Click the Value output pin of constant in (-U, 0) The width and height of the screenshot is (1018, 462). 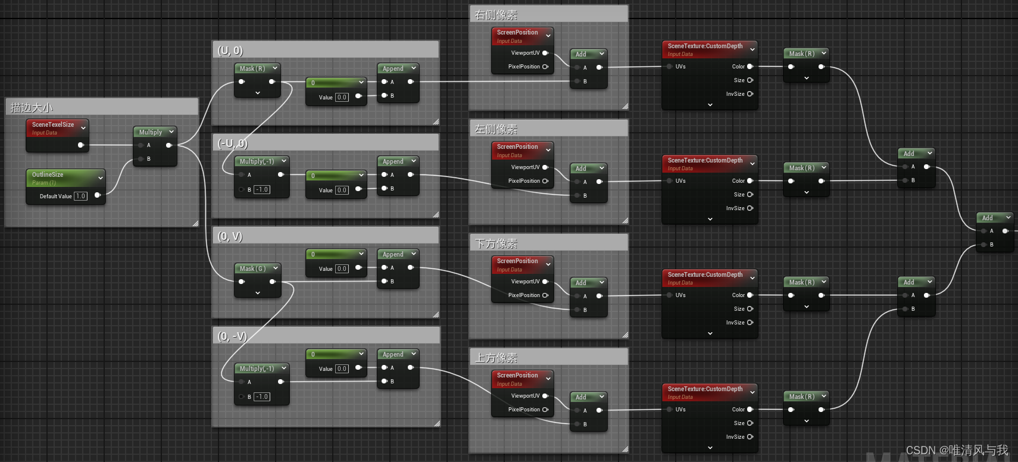(358, 189)
